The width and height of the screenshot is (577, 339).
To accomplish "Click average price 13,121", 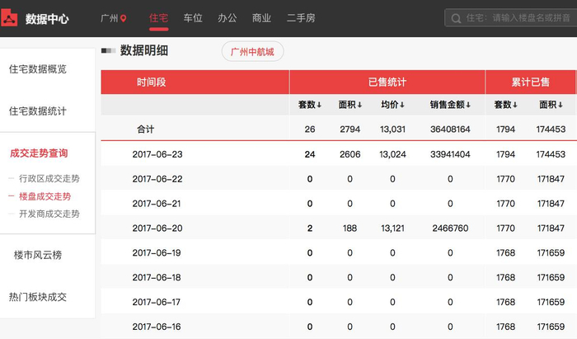I will (392, 228).
